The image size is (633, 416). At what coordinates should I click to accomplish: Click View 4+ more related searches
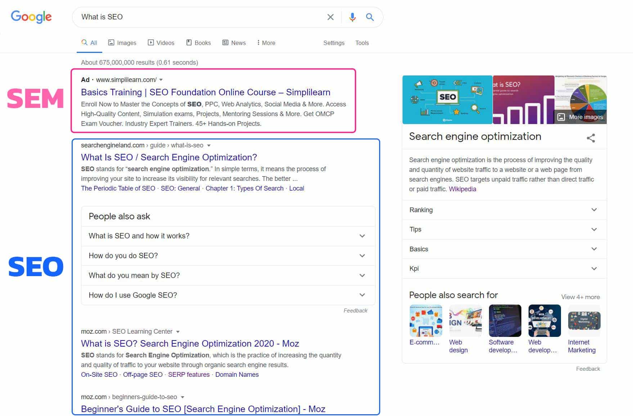coord(580,297)
